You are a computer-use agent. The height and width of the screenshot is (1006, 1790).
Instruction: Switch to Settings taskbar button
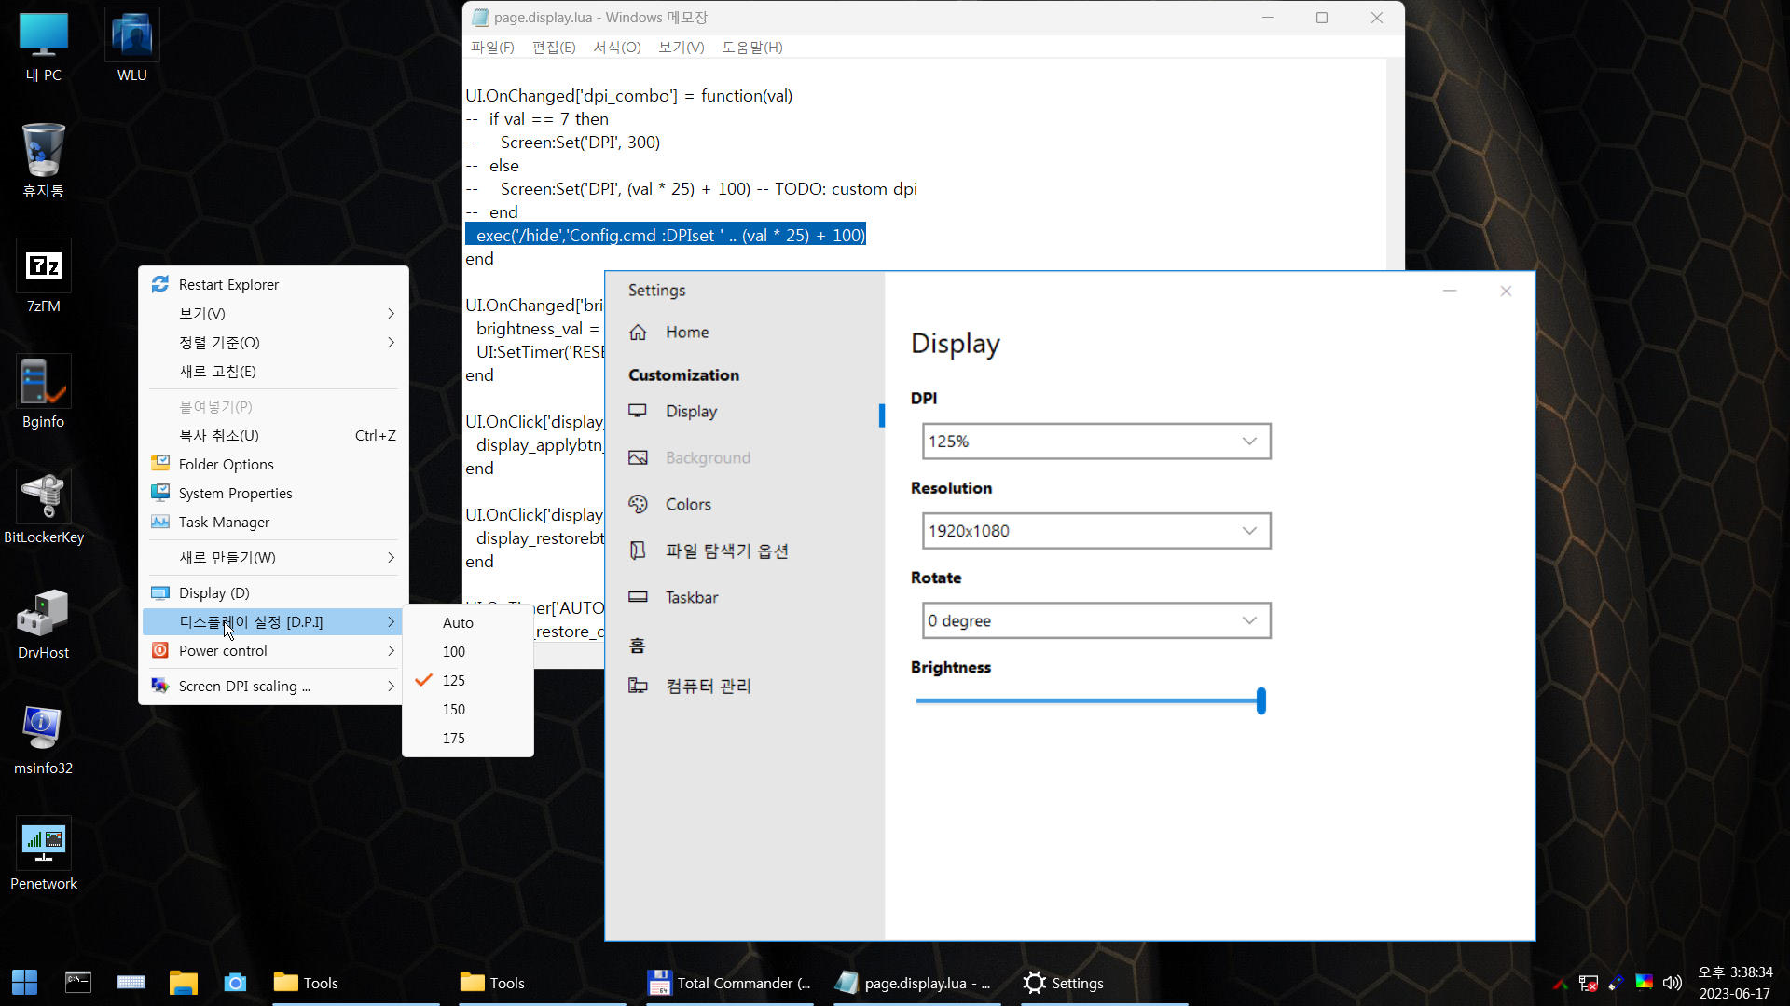point(1104,983)
